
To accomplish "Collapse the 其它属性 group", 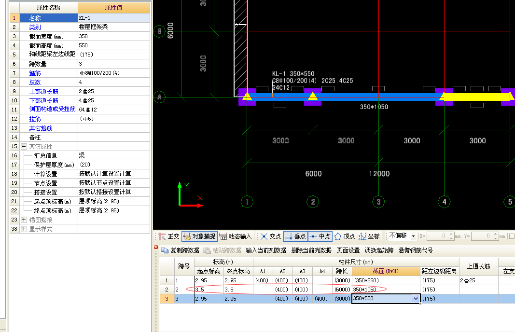I will pyautogui.click(x=24, y=147).
